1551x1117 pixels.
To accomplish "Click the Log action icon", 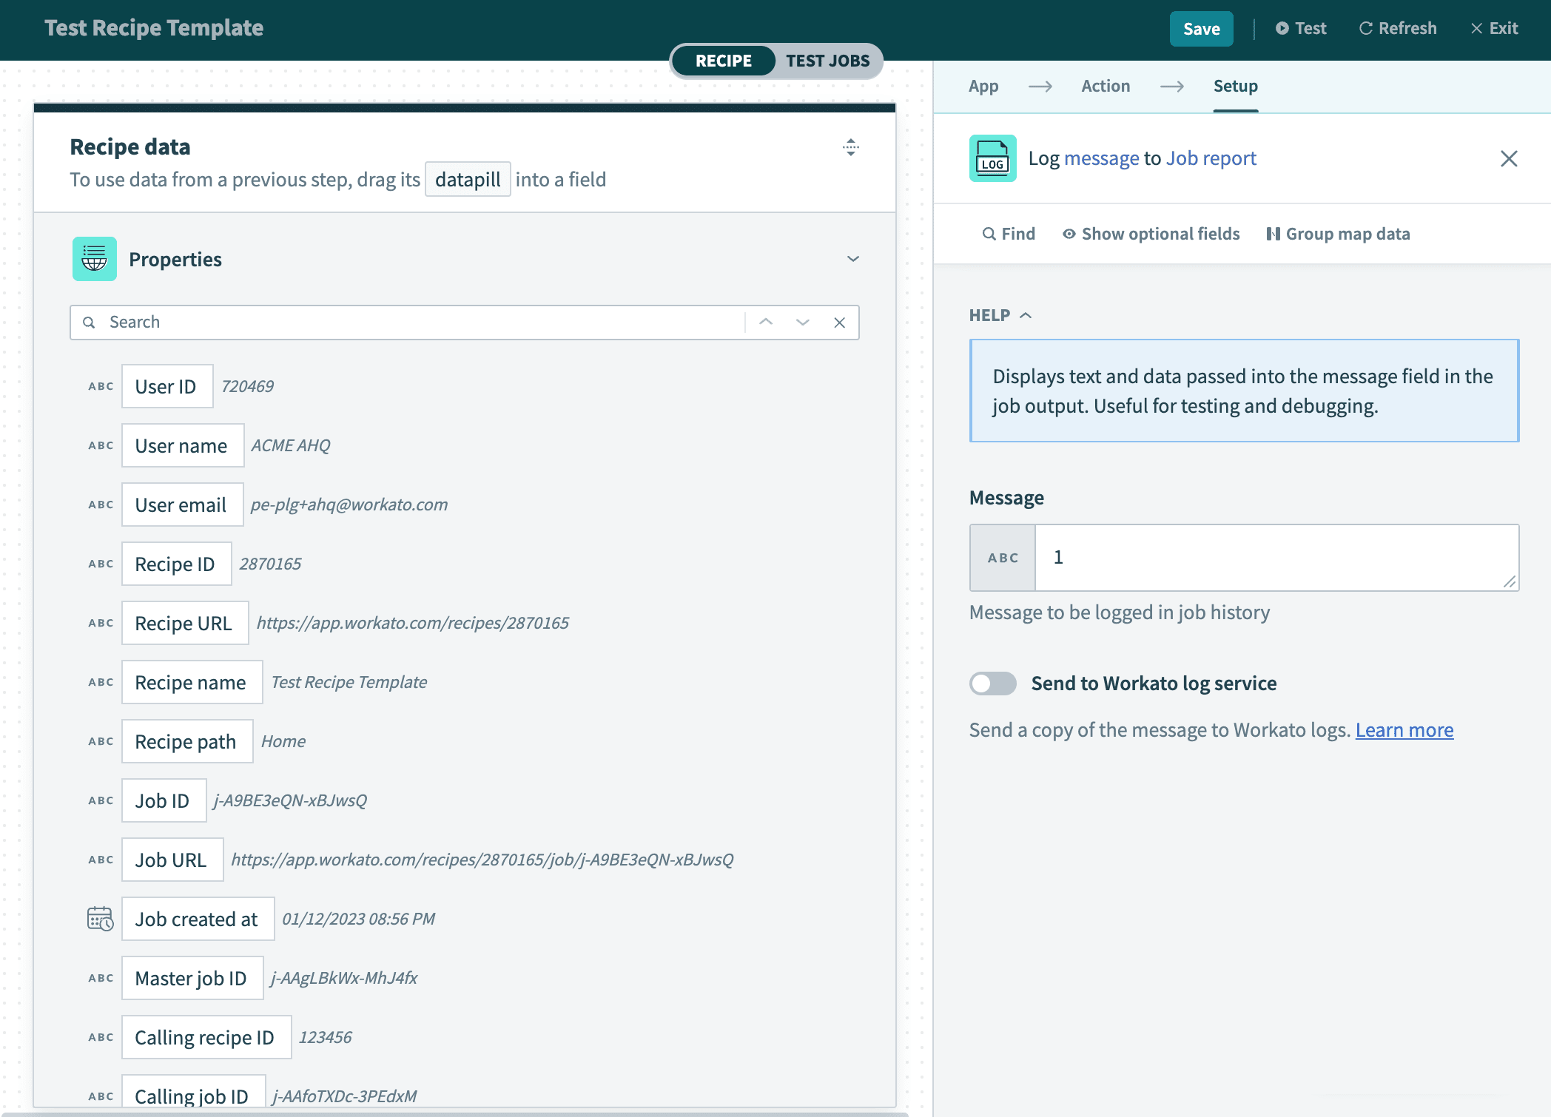I will point(992,158).
